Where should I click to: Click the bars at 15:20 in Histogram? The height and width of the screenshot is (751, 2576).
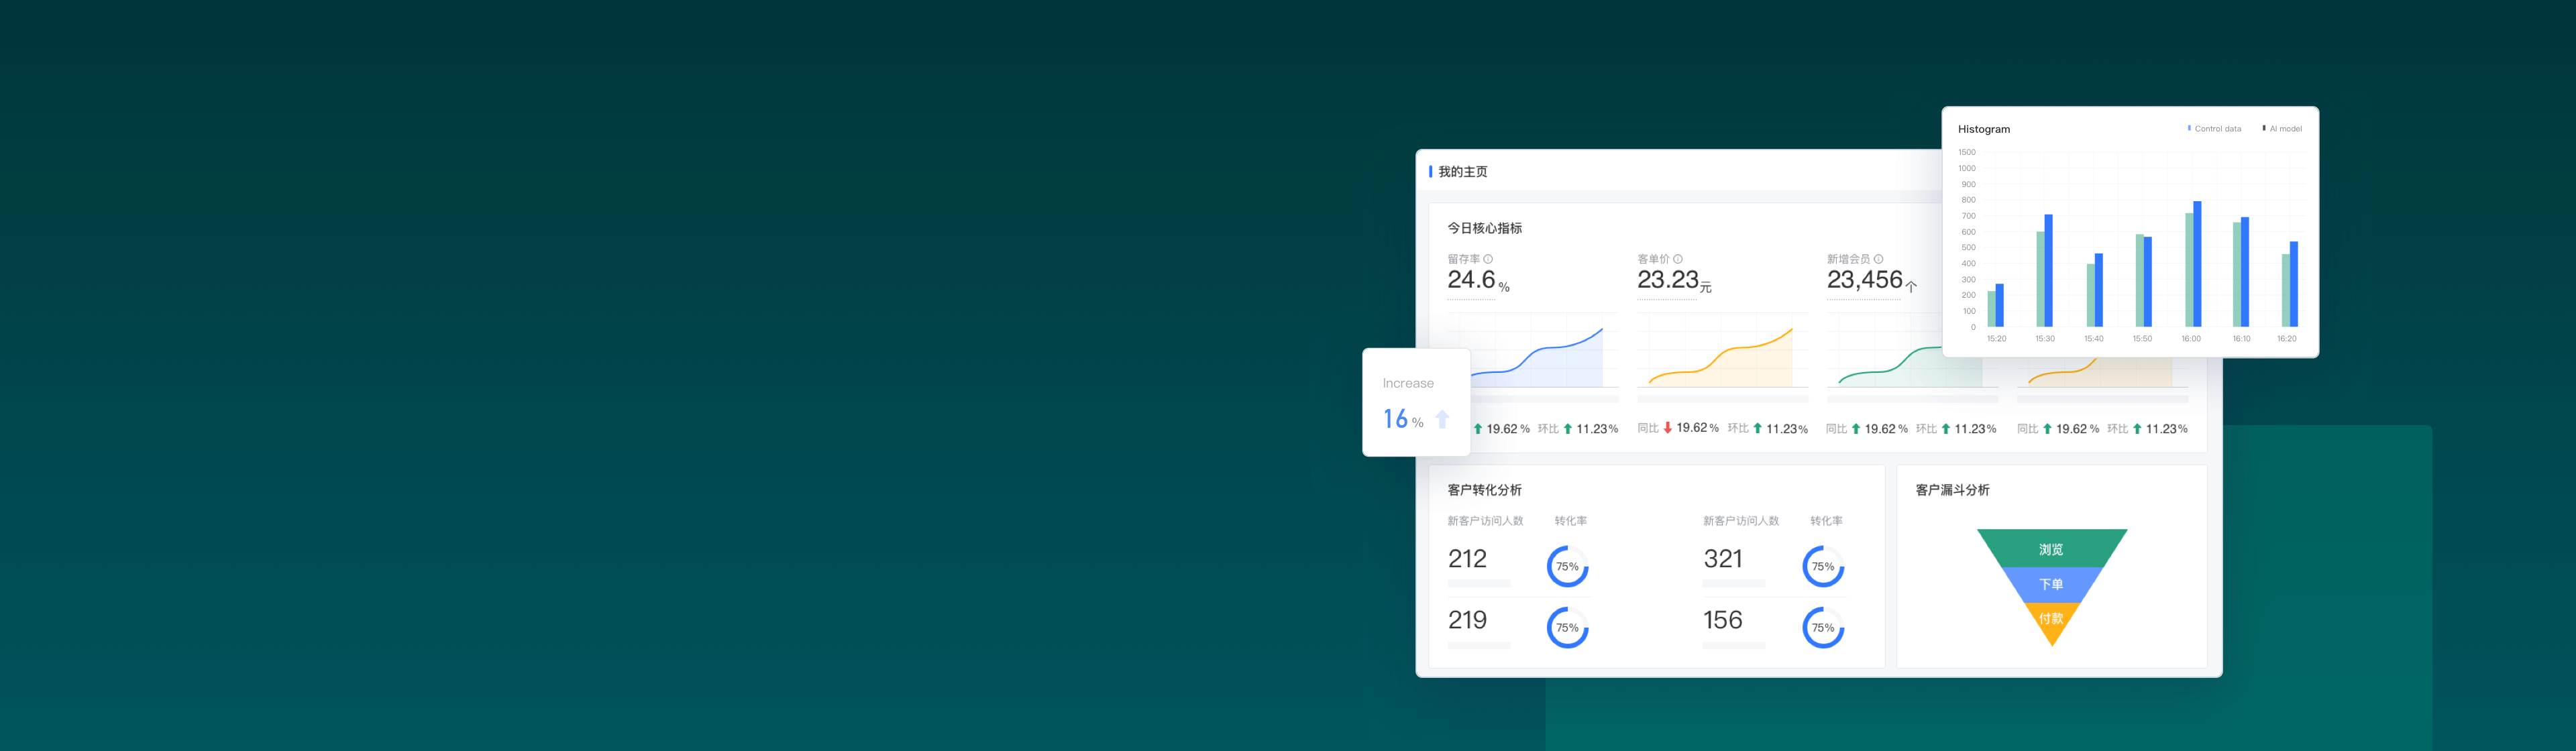point(1995,305)
